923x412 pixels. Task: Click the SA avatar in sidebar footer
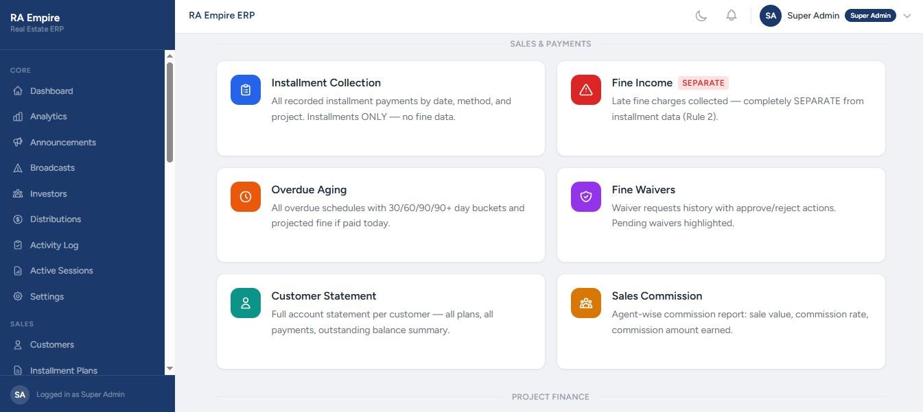[20, 395]
